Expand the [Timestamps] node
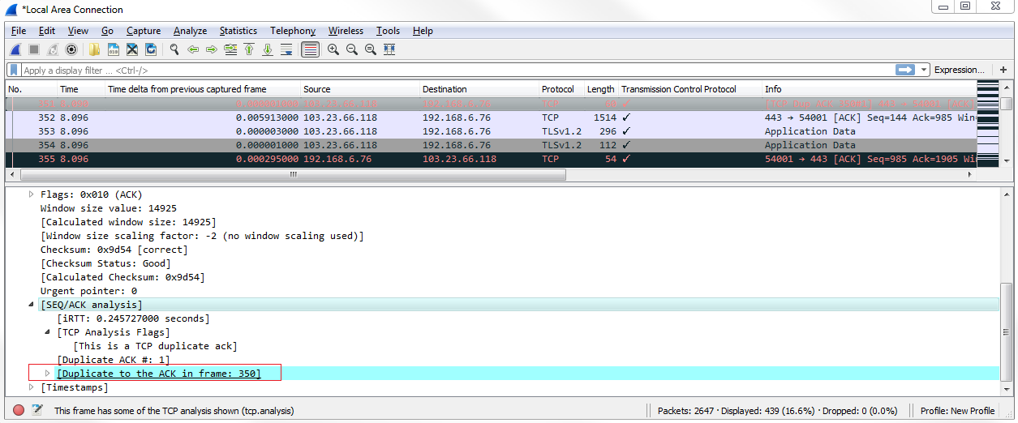The width and height of the screenshot is (1018, 423). pos(32,387)
